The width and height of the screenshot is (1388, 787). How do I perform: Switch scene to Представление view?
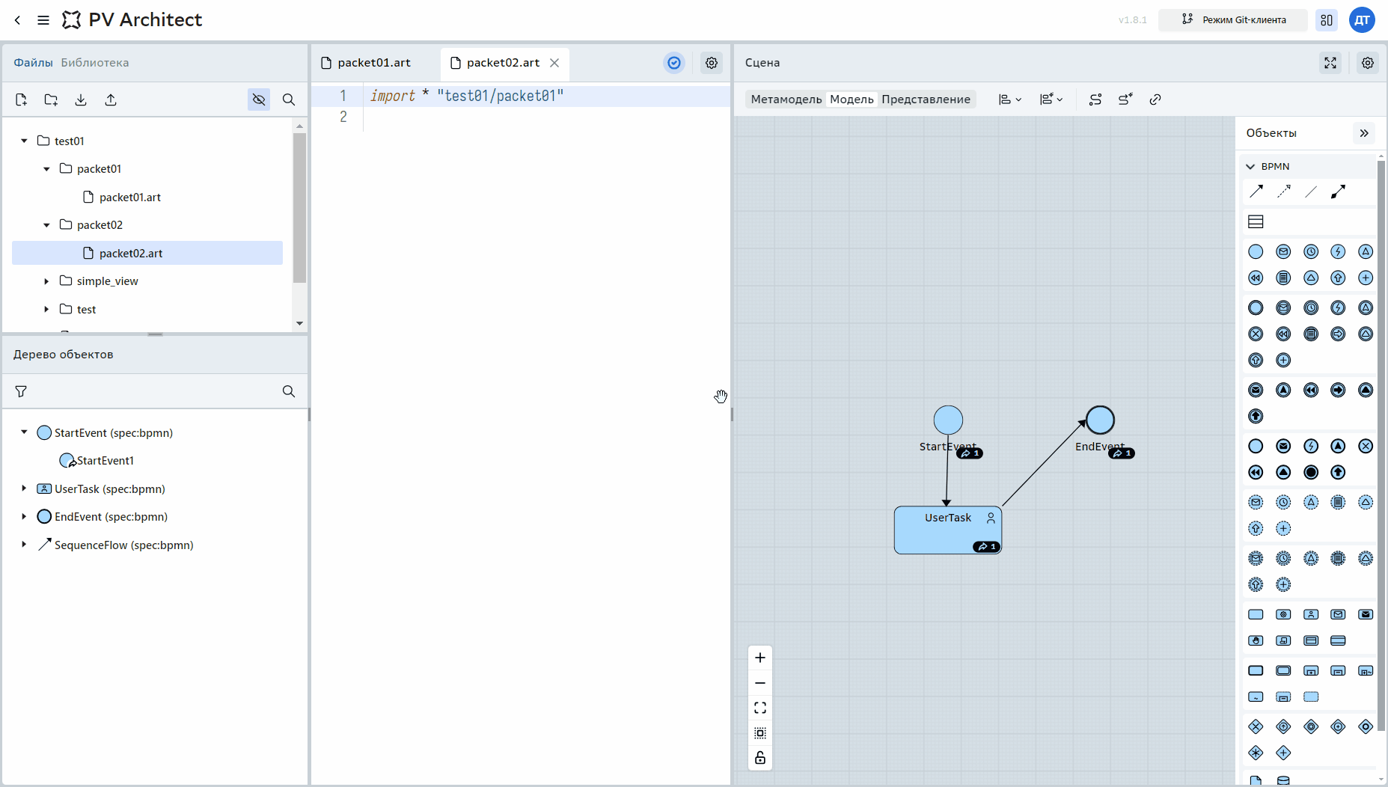926,99
